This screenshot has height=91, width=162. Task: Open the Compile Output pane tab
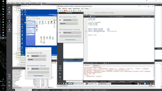pos(113,81)
